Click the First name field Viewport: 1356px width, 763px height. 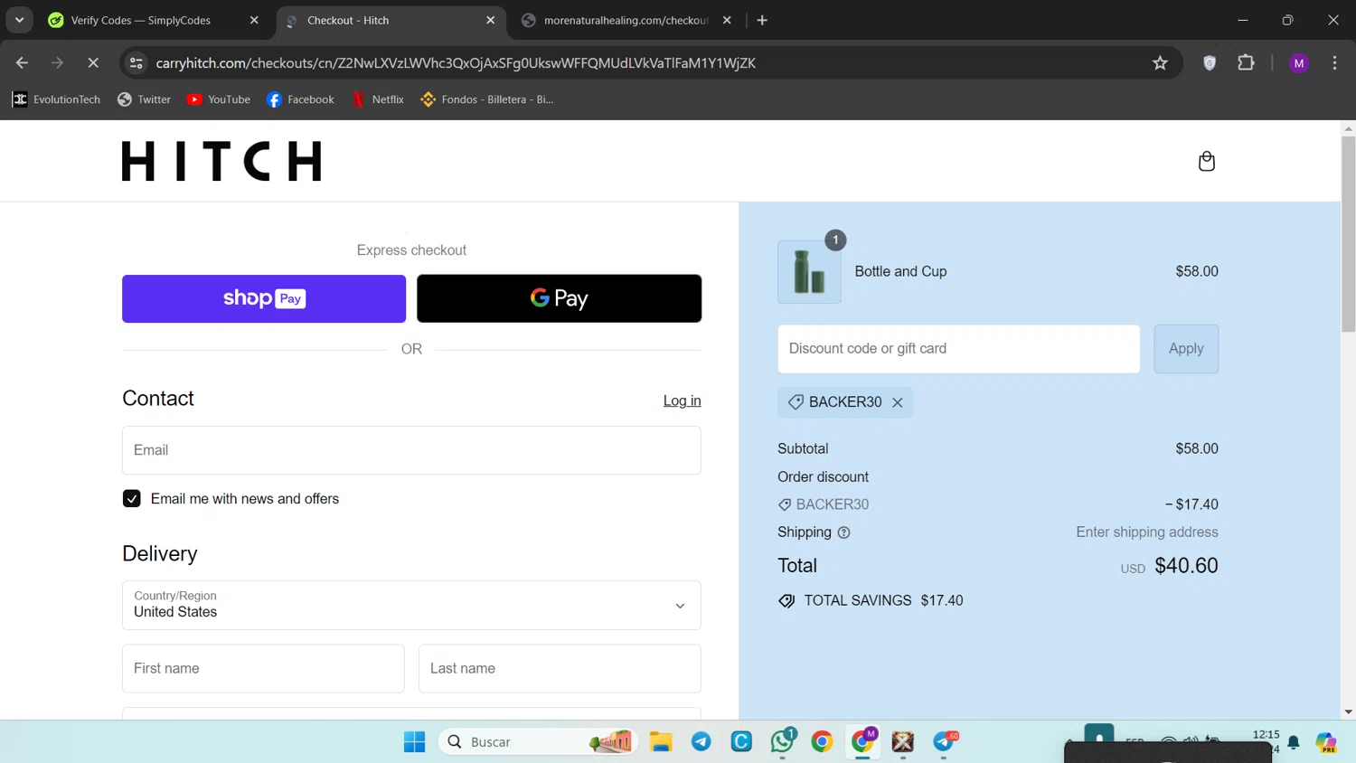click(263, 668)
